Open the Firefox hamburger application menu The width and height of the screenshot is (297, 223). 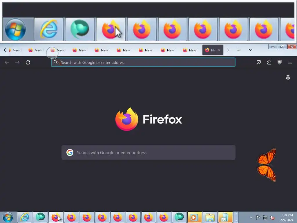[x=290, y=62]
